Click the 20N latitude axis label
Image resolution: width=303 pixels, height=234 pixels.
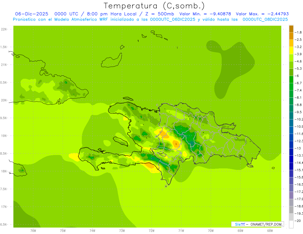4,100
